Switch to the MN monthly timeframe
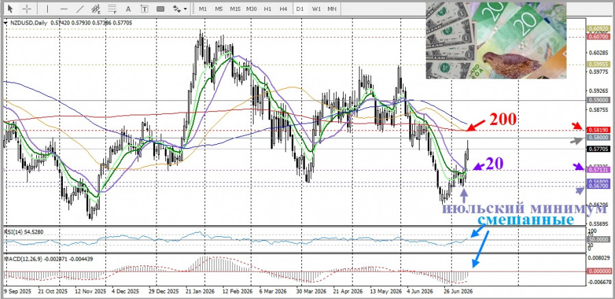This screenshot has width=615, height=299. coord(332,8)
